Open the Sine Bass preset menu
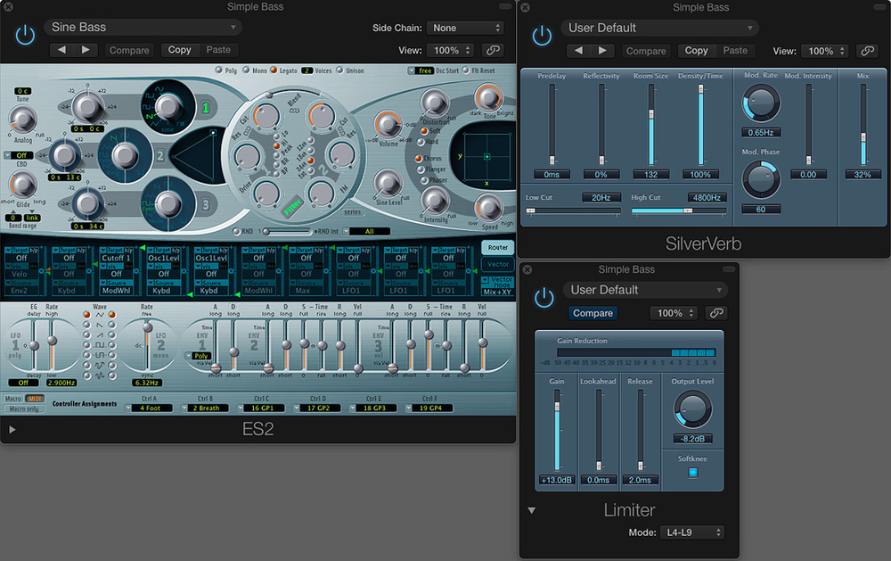Viewport: 891px width, 561px height. (x=143, y=28)
